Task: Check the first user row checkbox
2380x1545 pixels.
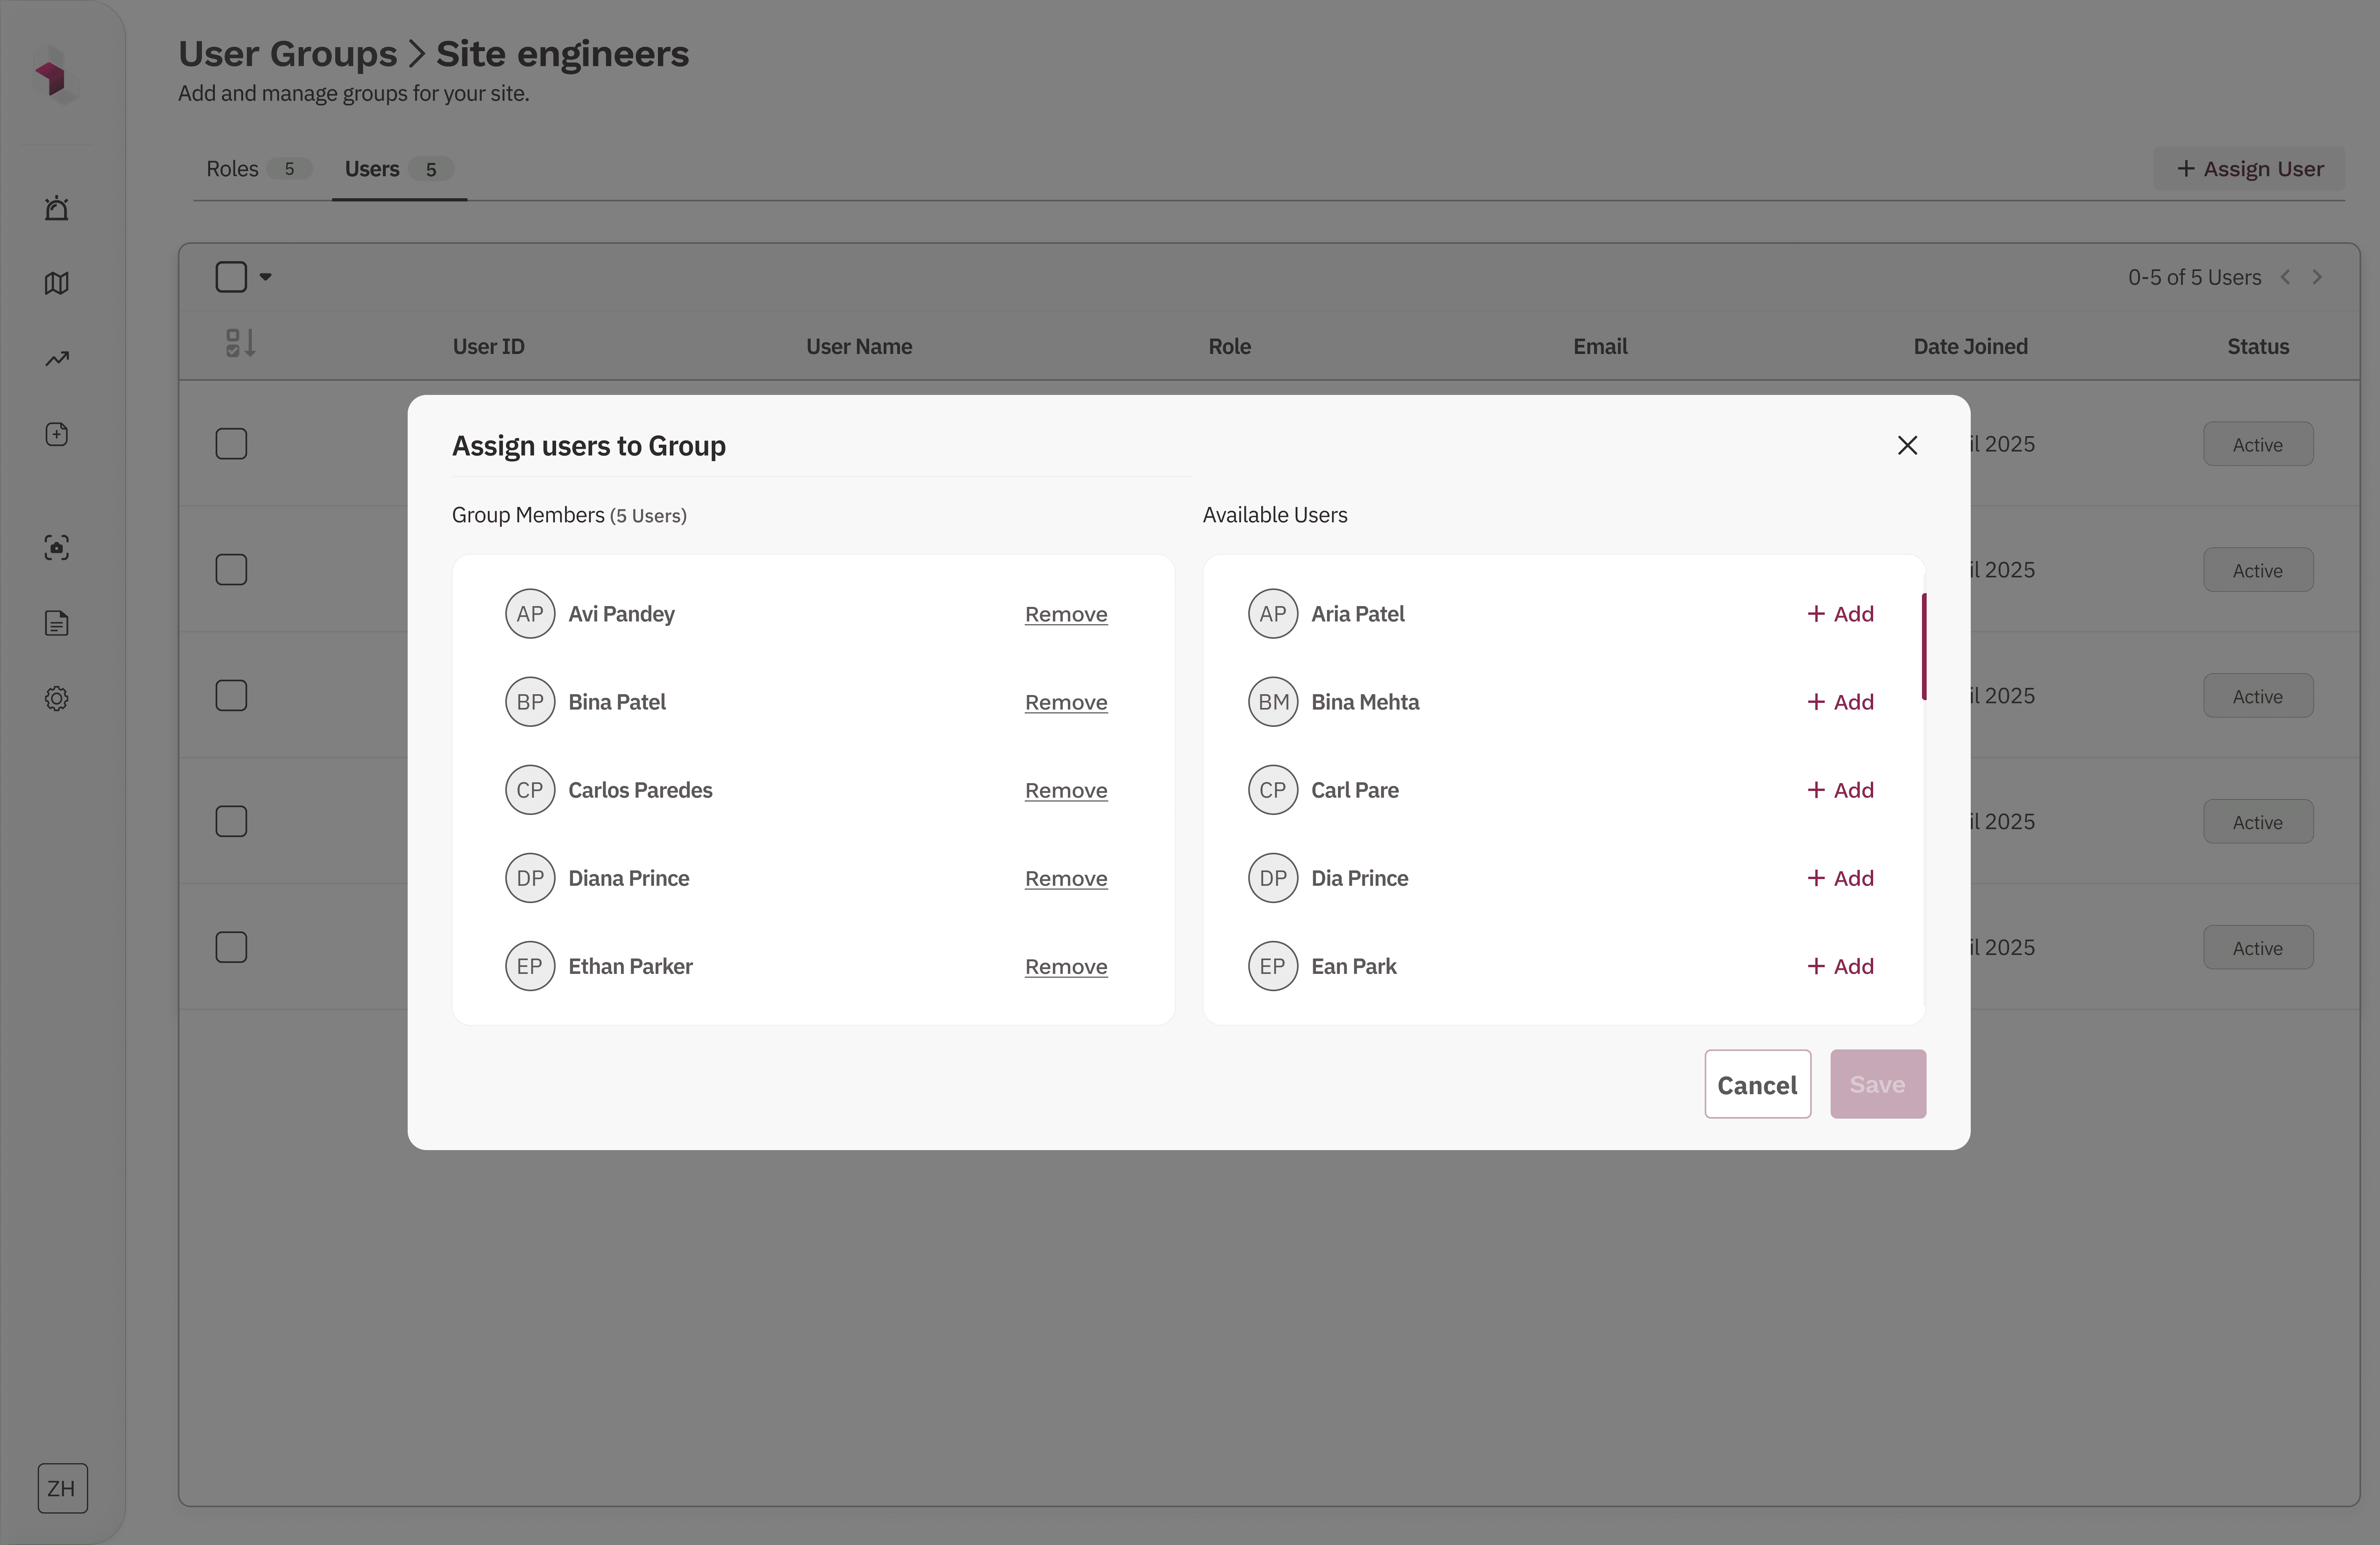Action: pyautogui.click(x=231, y=444)
